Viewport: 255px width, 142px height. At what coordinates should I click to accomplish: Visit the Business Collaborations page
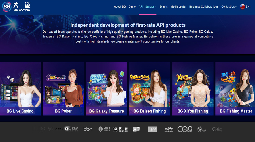(204, 7)
